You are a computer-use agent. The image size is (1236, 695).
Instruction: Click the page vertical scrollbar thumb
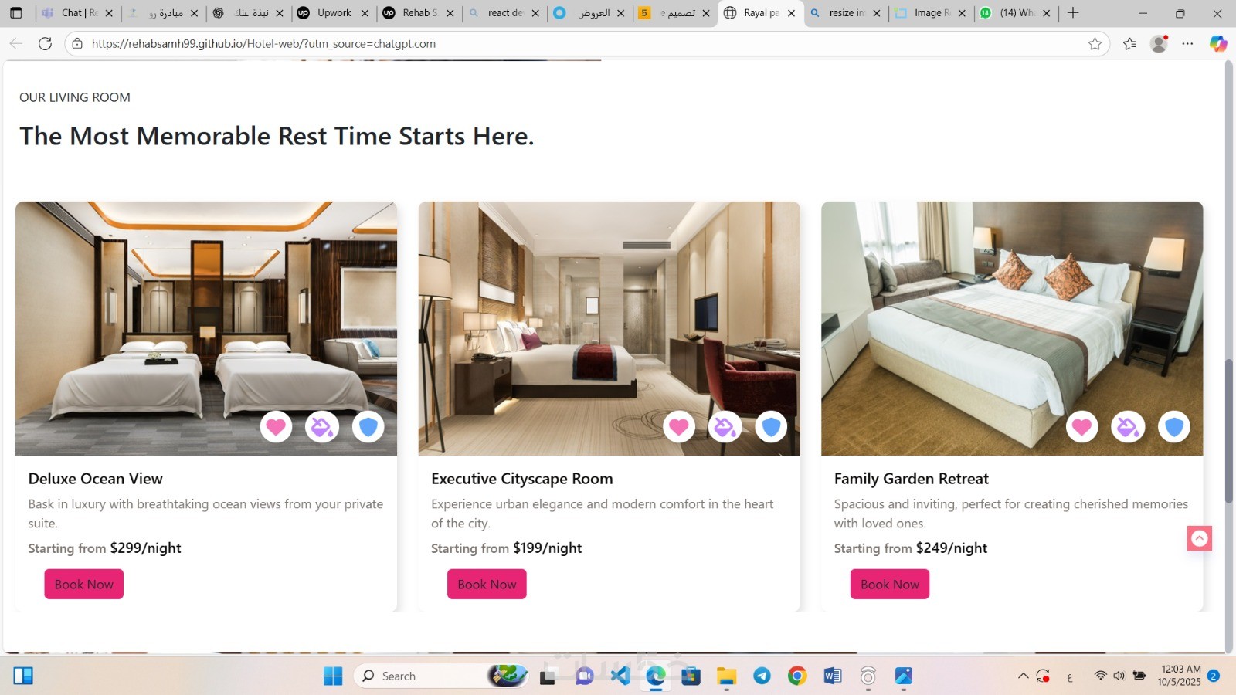(1229, 432)
